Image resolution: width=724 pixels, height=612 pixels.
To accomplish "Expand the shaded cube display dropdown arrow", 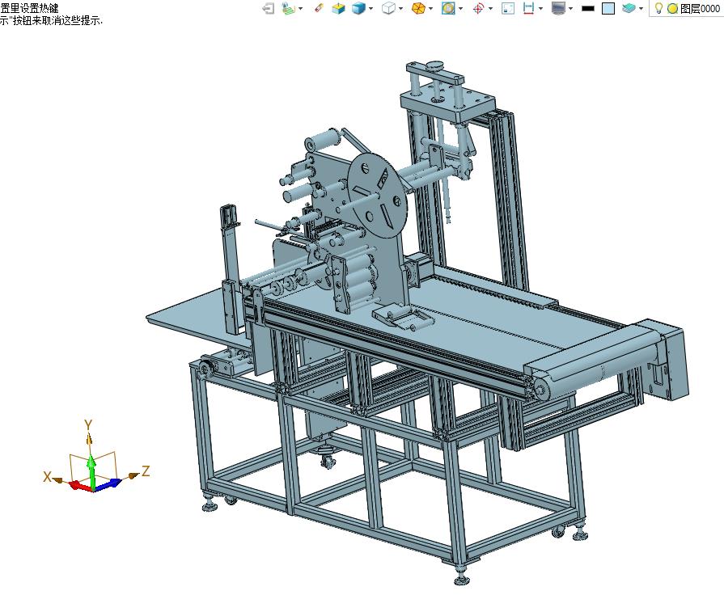I will pos(370,8).
